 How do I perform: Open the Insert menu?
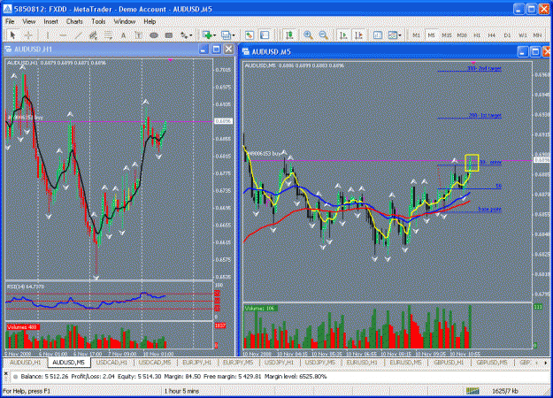pyautogui.click(x=50, y=21)
